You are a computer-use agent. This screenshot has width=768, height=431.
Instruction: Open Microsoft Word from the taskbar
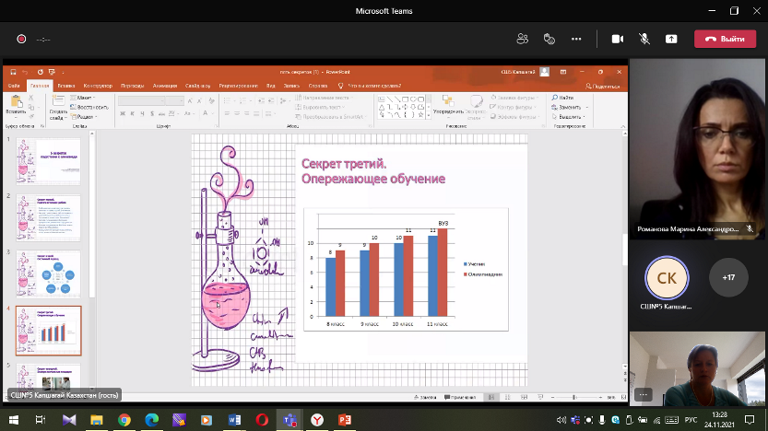(233, 419)
